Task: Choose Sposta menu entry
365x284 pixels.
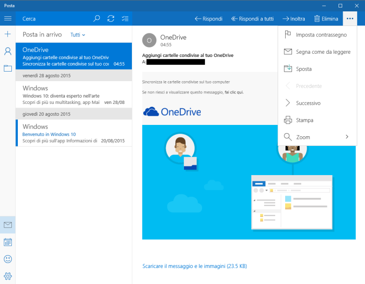Action: 317,69
